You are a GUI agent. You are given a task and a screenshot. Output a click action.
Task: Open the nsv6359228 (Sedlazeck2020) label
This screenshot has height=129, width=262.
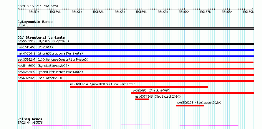pyautogui.click(x=198, y=103)
